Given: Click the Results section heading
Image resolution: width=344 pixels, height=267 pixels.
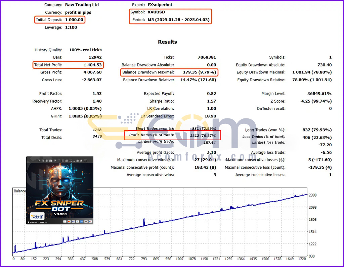Looking at the screenshot, I should [x=167, y=42].
